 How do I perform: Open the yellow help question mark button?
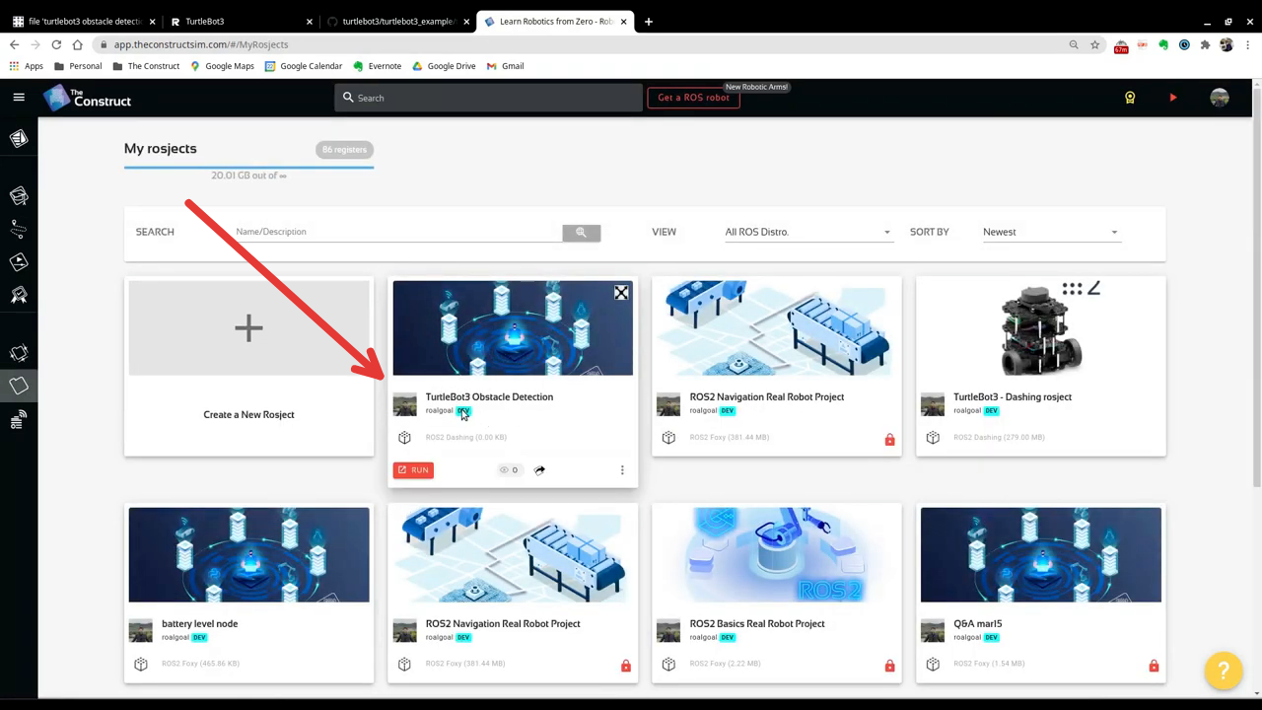[x=1224, y=671]
